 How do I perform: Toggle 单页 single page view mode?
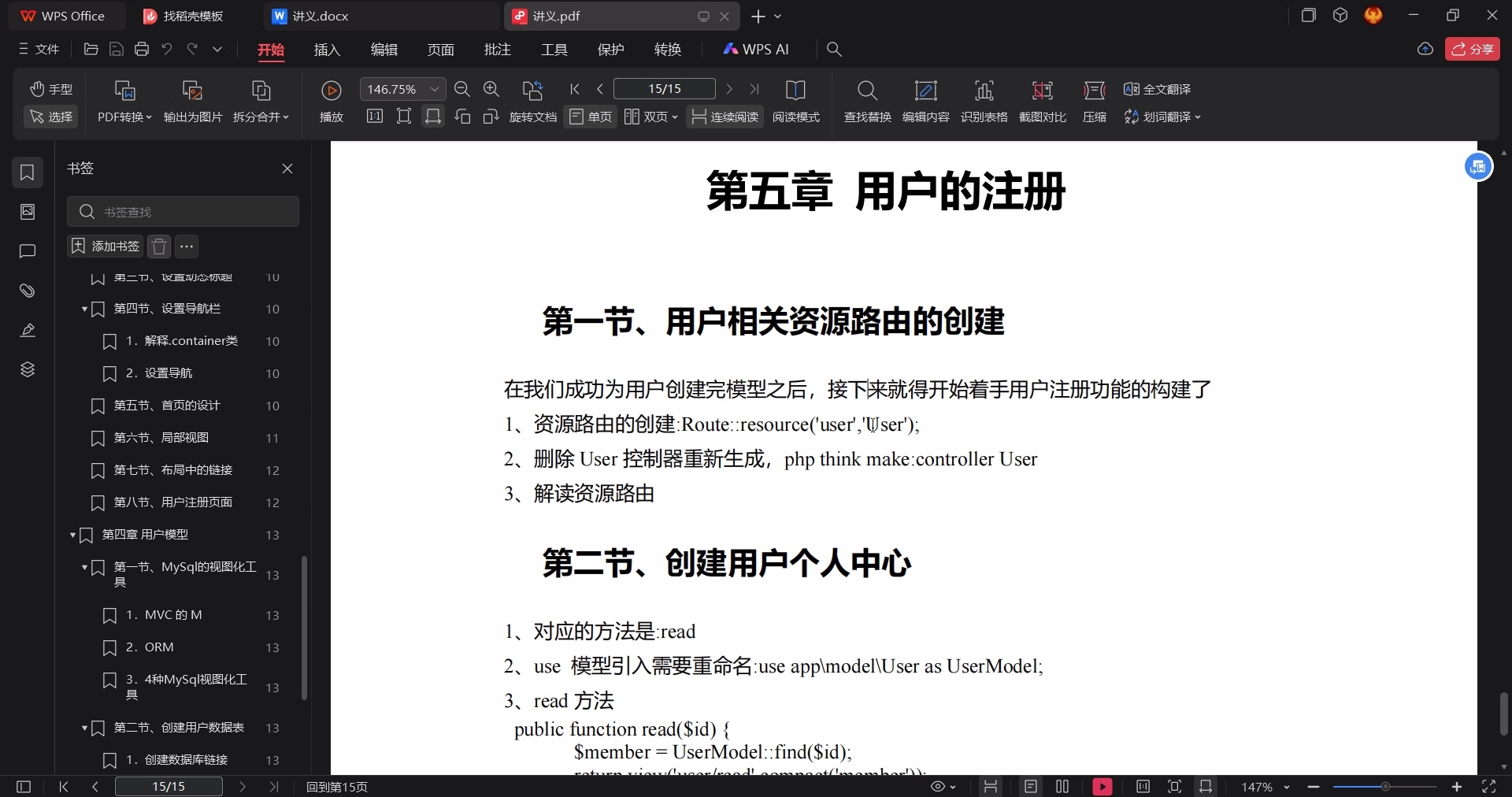tap(590, 117)
